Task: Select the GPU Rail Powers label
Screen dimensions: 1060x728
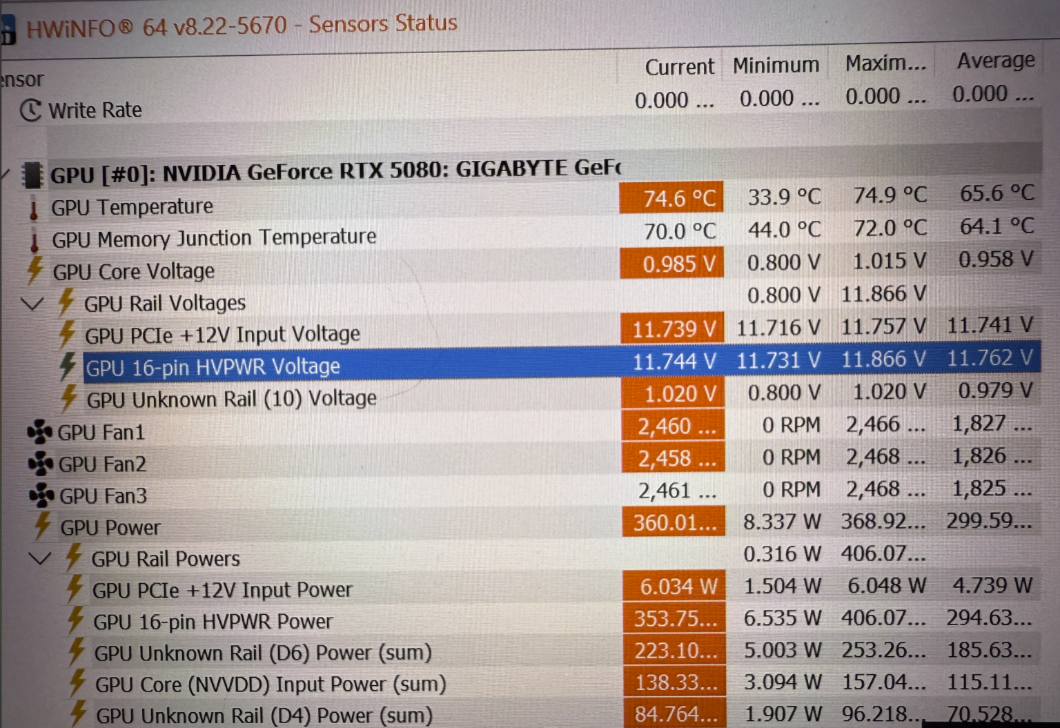Action: pyautogui.click(x=166, y=558)
